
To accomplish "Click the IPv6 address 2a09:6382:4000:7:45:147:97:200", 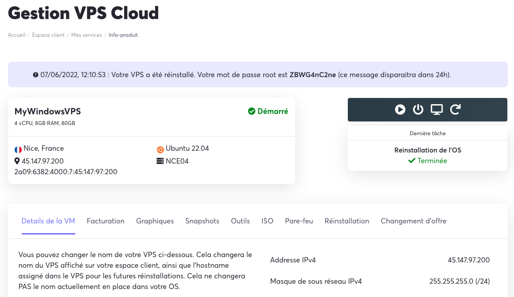I will tap(66, 172).
